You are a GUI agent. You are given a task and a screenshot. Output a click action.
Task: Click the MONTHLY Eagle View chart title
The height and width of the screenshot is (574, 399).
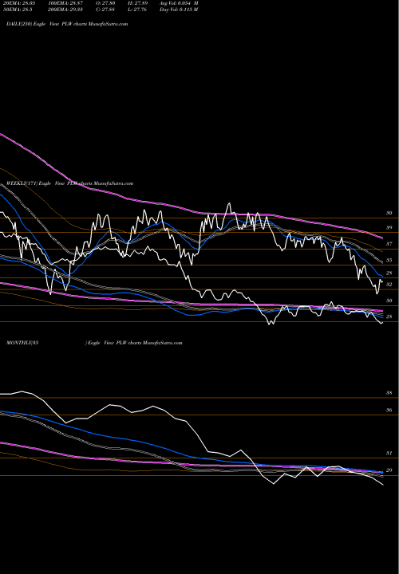[x=94, y=343]
